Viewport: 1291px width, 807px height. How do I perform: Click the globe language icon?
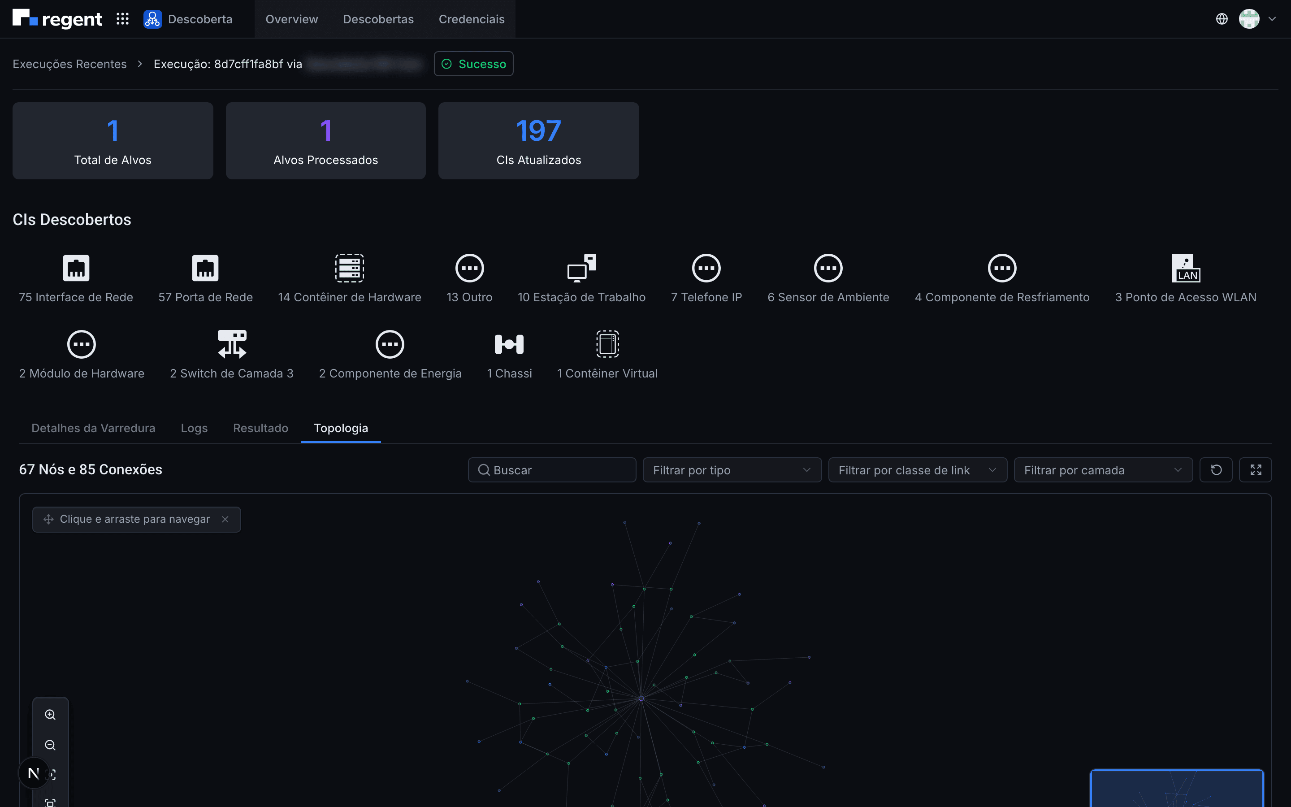(x=1222, y=19)
